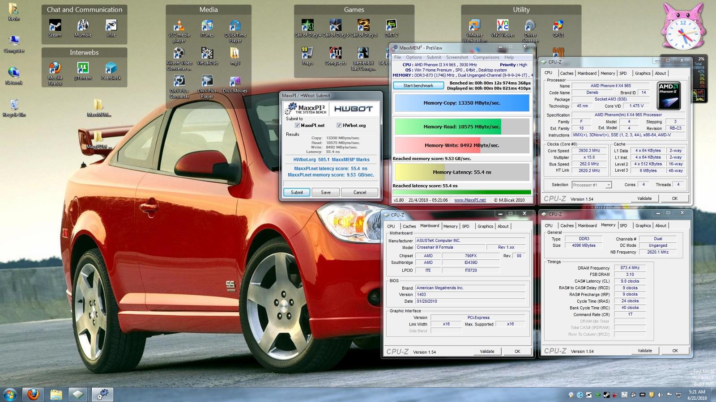The image size is (716, 402).
Task: Open Windows Explorer from taskbar
Action: pos(56,394)
